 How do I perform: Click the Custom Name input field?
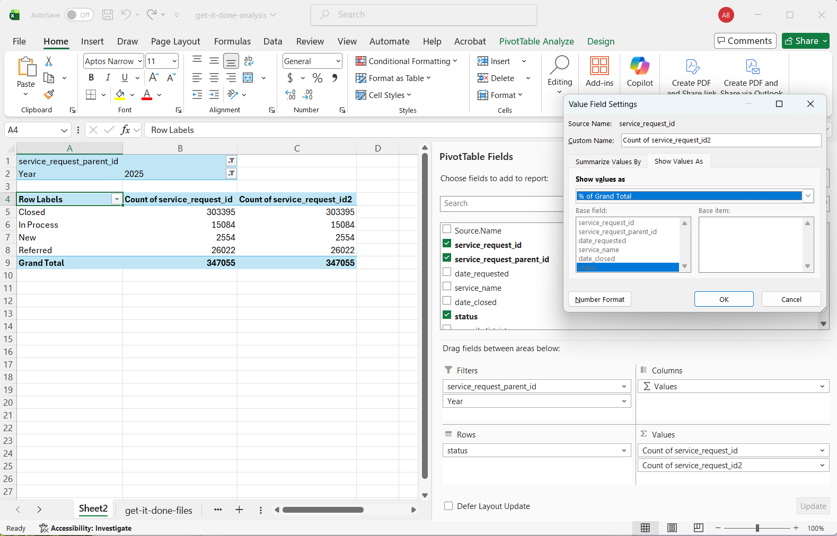click(721, 140)
